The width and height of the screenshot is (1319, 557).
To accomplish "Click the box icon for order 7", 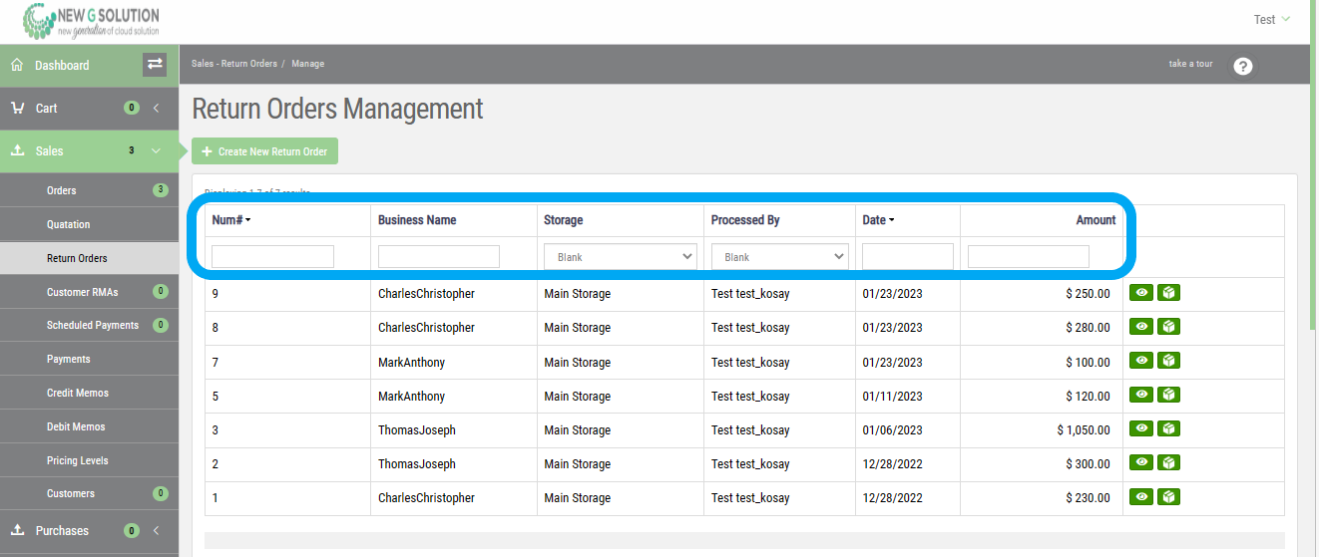I will pyautogui.click(x=1168, y=361).
